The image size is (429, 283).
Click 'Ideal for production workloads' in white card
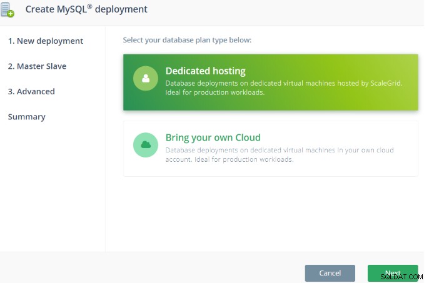point(244,159)
